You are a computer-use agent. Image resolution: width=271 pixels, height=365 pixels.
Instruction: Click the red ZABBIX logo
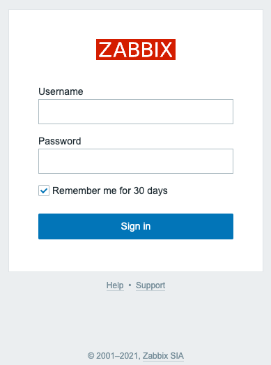(x=136, y=50)
